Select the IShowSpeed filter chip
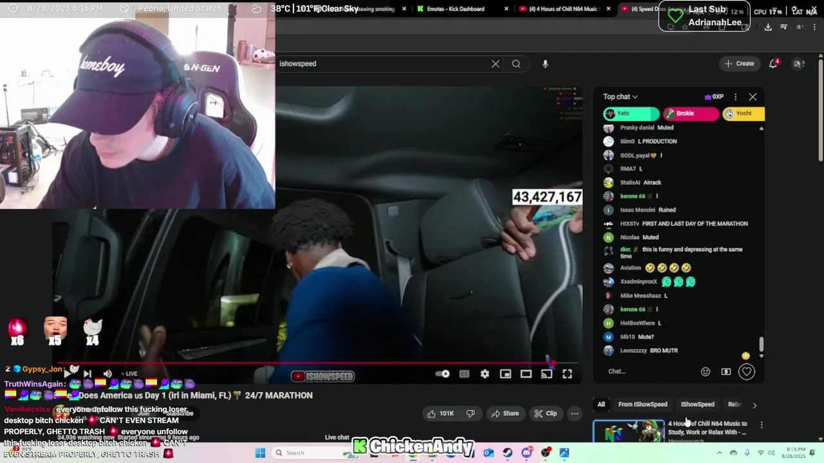The width and height of the screenshot is (824, 463). click(698, 404)
